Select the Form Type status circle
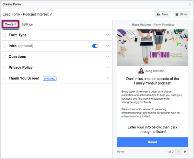Viewport: 194px width, 159px height. pyautogui.click(x=5, y=35)
